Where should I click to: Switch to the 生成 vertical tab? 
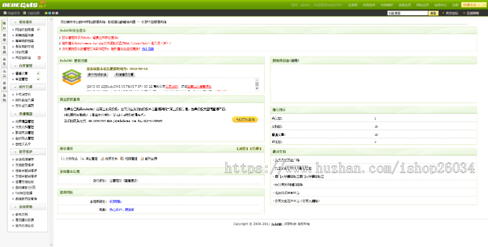tap(4, 49)
